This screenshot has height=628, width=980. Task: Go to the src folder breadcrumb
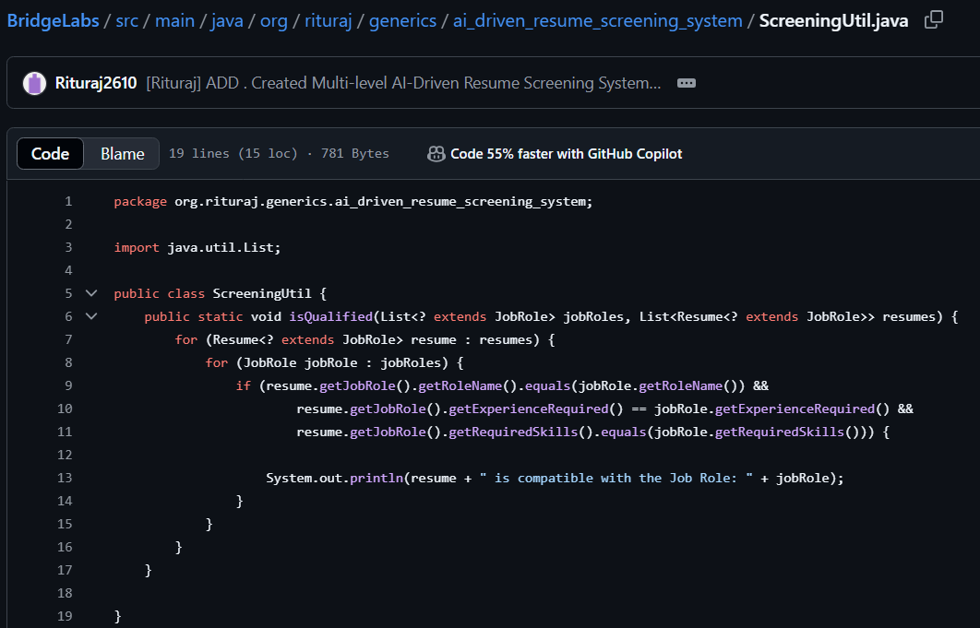click(126, 20)
